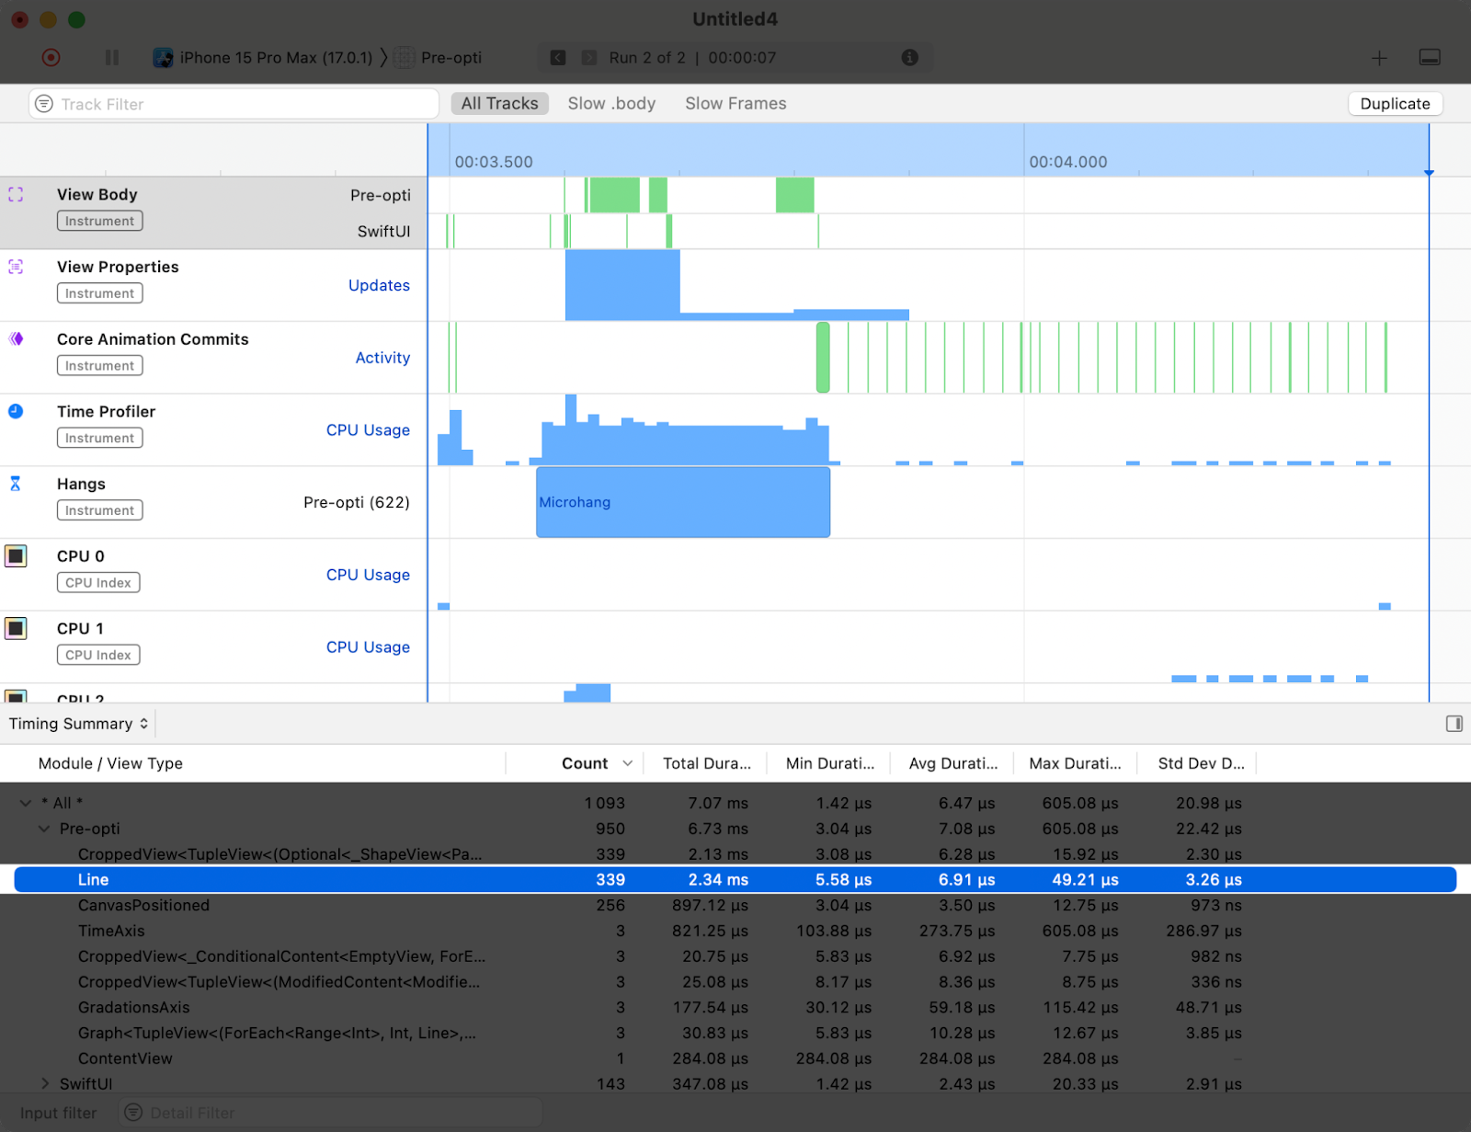The width and height of the screenshot is (1471, 1132).
Task: Expand the SwiftUI module row
Action: click(44, 1083)
